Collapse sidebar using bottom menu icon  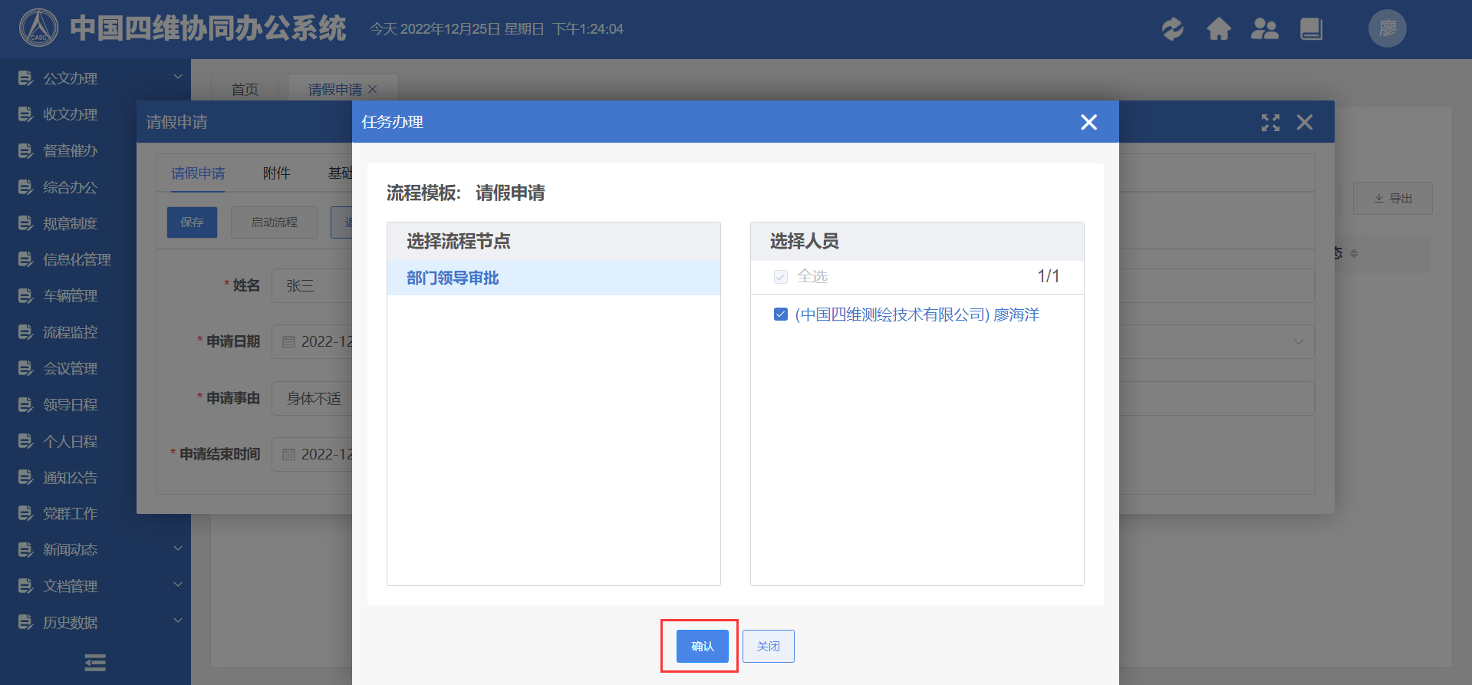coord(95,662)
